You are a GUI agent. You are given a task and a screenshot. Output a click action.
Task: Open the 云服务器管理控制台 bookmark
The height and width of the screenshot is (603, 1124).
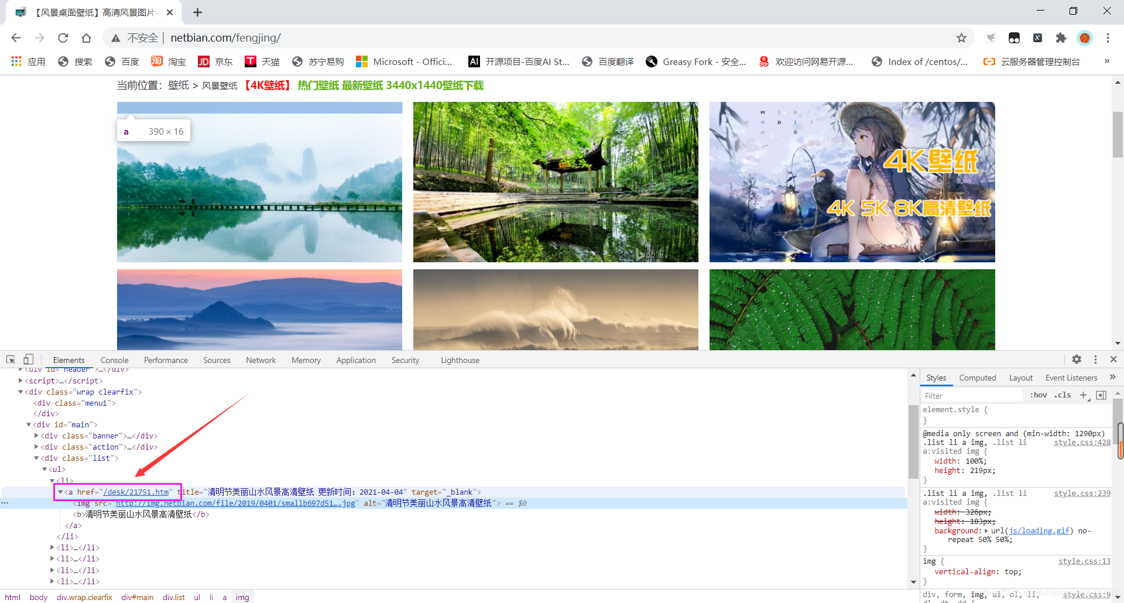pos(1032,61)
